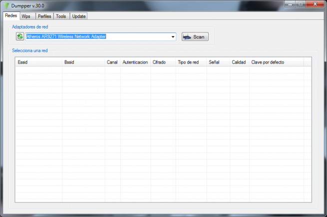Click the green refresh adapters icon
The height and width of the screenshot is (217, 327).
[x=20, y=36]
